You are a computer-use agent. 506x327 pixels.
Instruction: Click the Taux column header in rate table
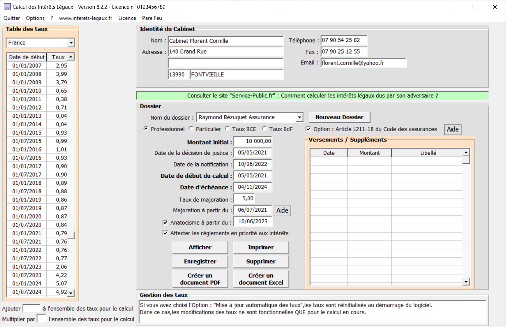(58, 57)
